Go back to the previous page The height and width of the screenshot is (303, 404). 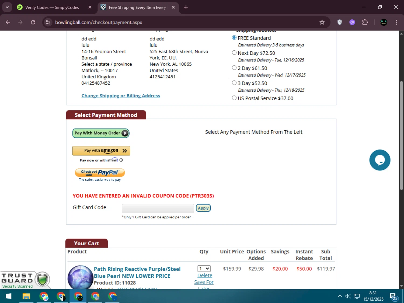point(8,22)
